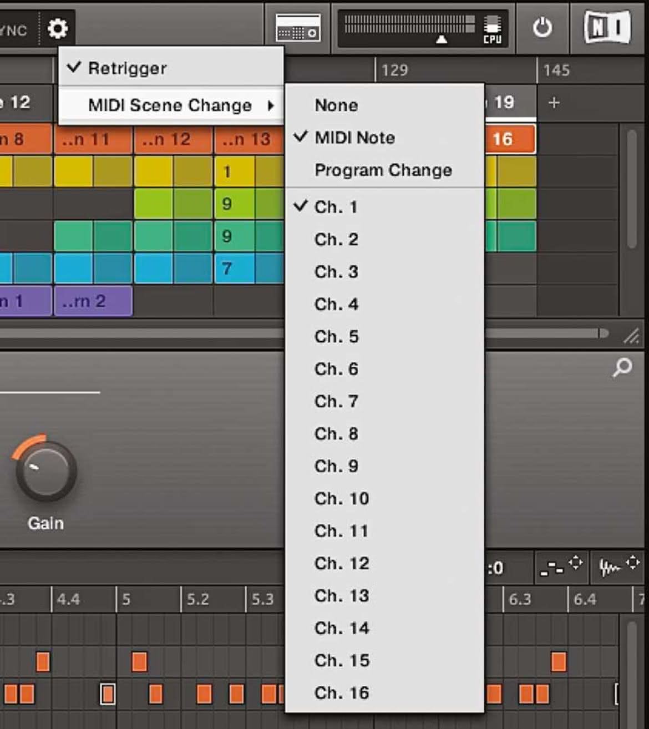Screen dimensions: 649x729
Task: Select Ch. 2 MIDI channel
Action: [x=384, y=239]
